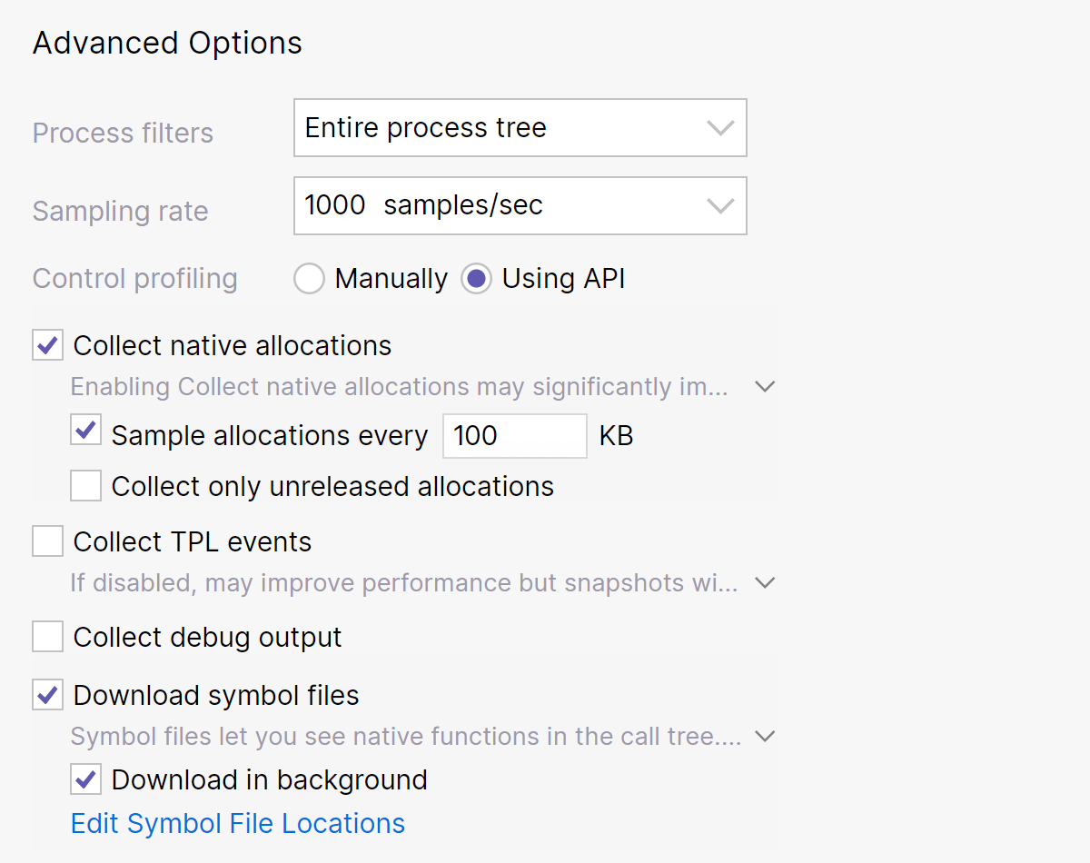Select the Manually radio button

point(310,279)
